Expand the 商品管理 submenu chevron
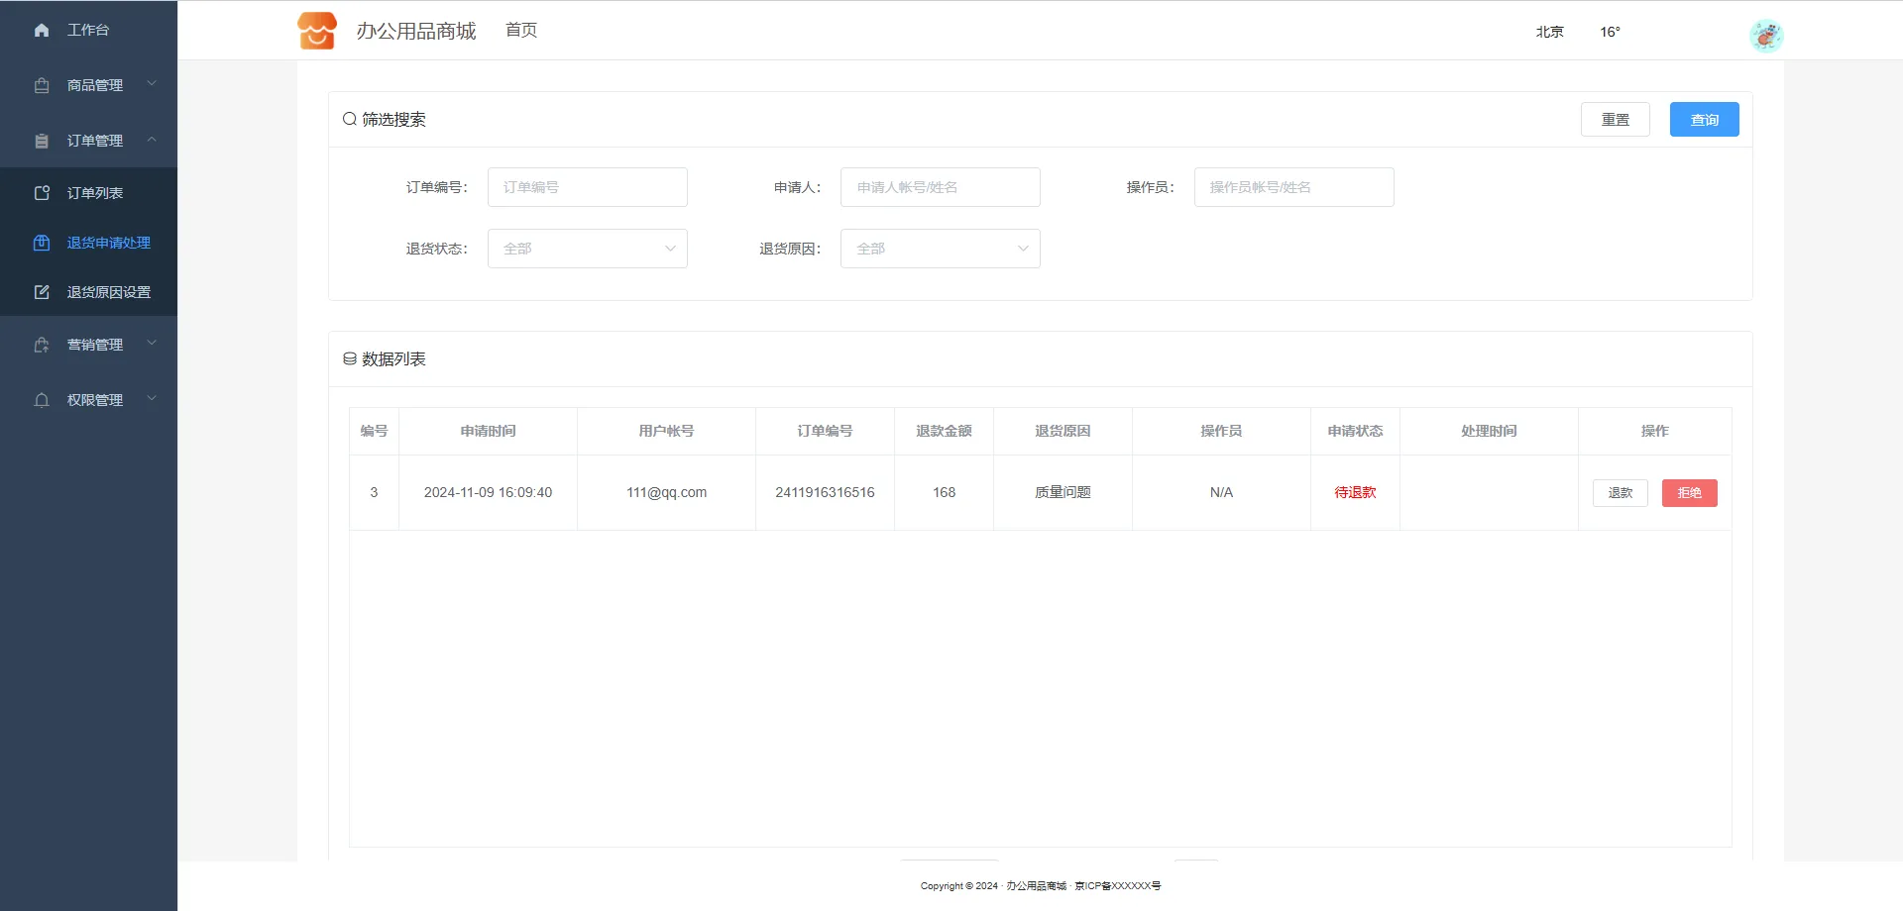 [x=152, y=84]
